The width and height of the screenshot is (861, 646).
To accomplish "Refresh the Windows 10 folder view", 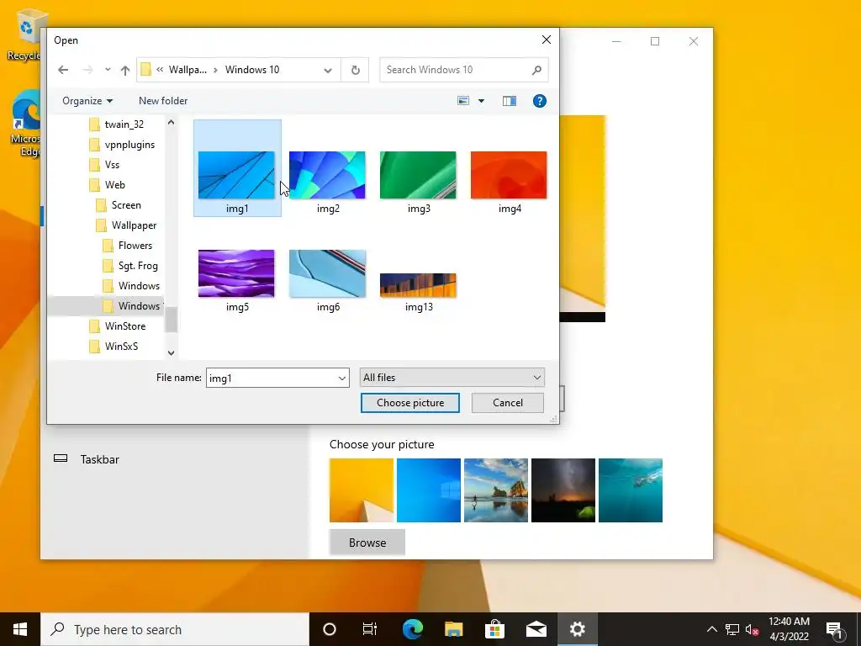I will (356, 70).
